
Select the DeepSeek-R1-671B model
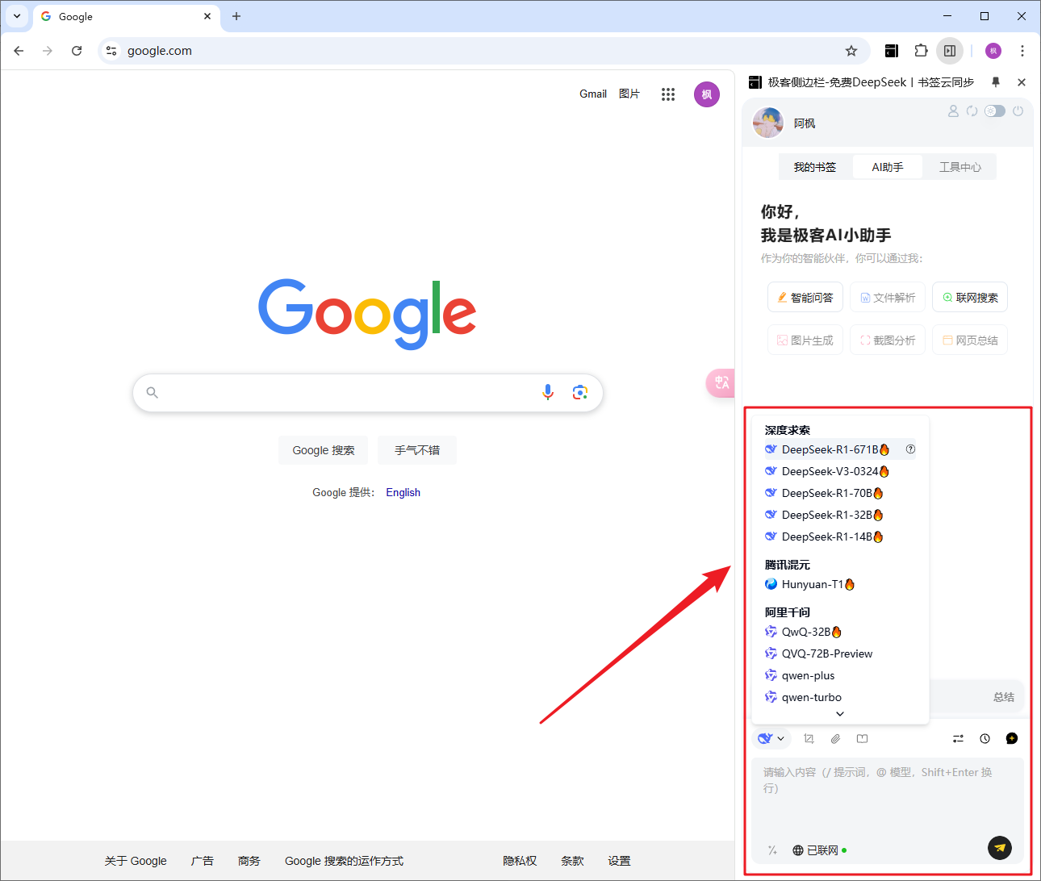pos(839,449)
